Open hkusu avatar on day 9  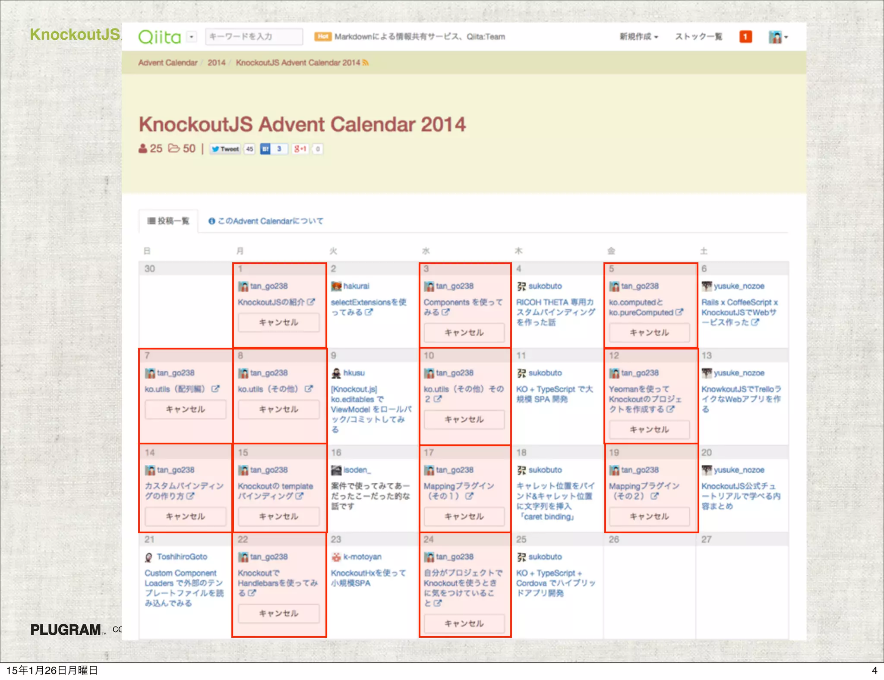(336, 373)
